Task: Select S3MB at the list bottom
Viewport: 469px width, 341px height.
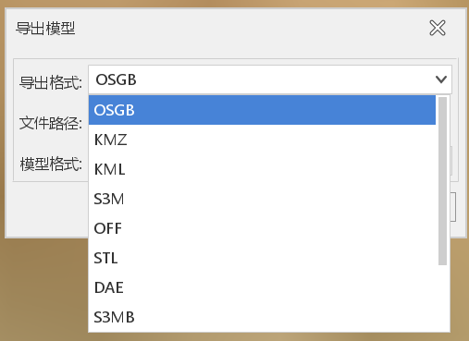Action: [262, 317]
